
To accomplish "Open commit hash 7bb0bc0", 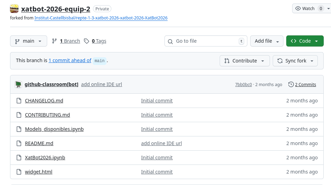I will point(243,85).
